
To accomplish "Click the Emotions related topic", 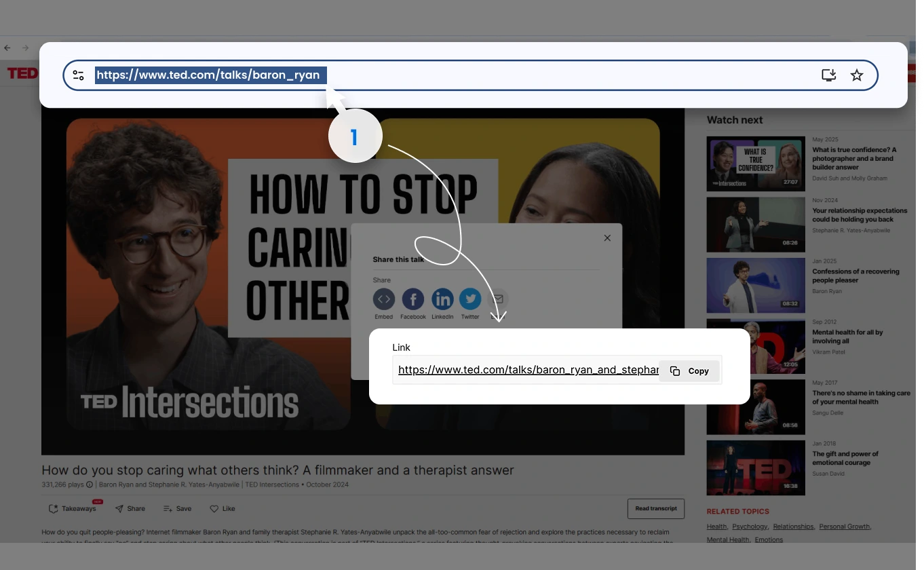I will [769, 539].
